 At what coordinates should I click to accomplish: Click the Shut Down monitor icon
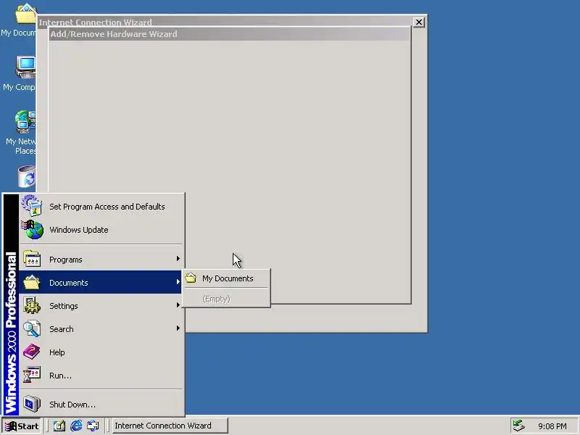[32, 404]
